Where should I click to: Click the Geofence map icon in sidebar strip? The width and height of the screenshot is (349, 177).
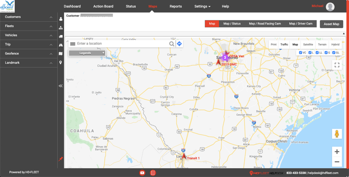[x=61, y=54]
